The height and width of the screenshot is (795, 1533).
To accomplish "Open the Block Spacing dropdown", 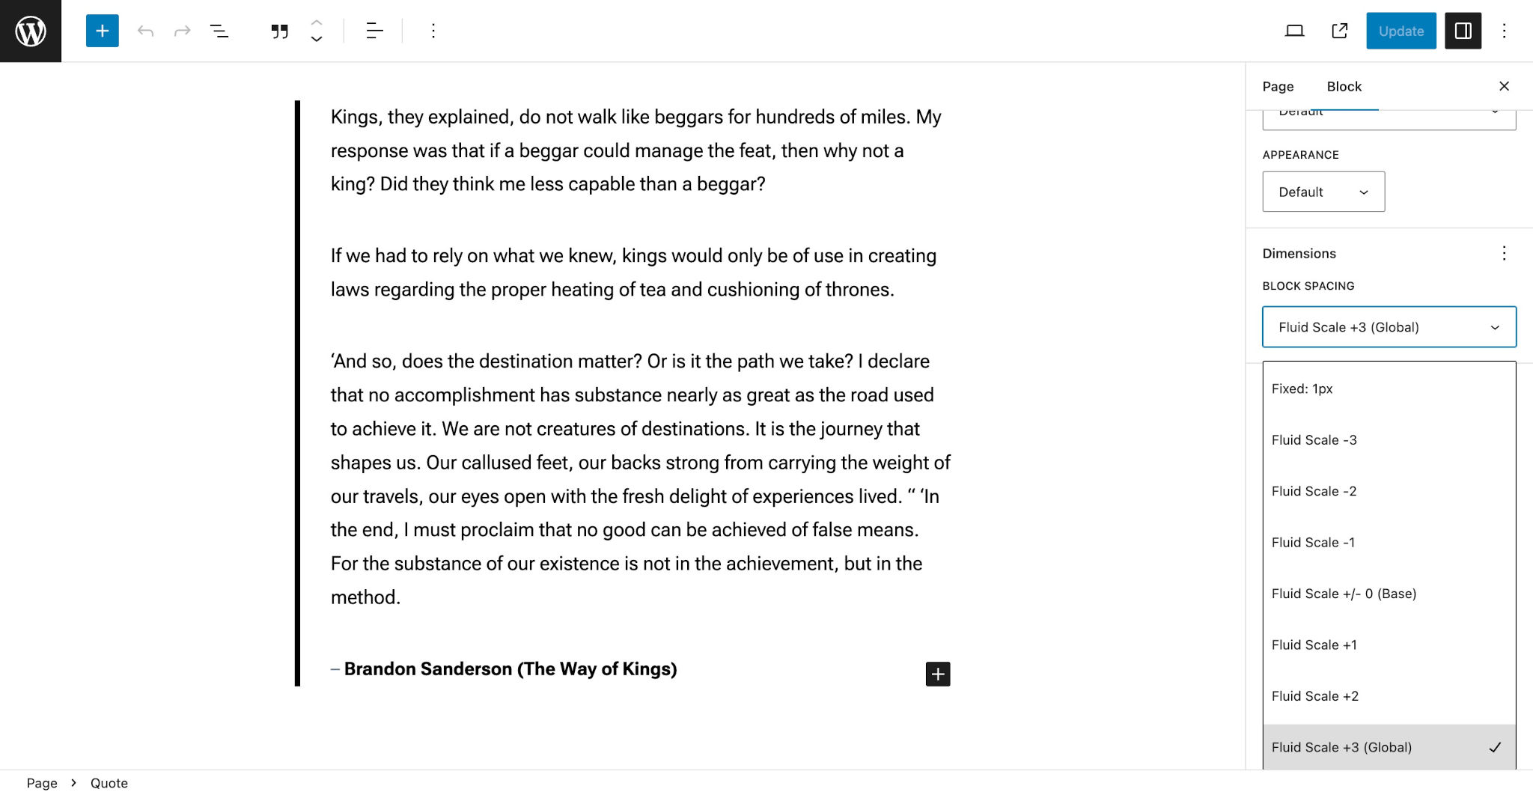I will coord(1389,327).
